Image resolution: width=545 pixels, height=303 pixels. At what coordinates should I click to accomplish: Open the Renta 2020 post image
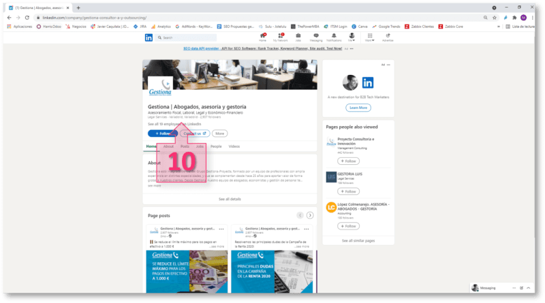click(272, 272)
